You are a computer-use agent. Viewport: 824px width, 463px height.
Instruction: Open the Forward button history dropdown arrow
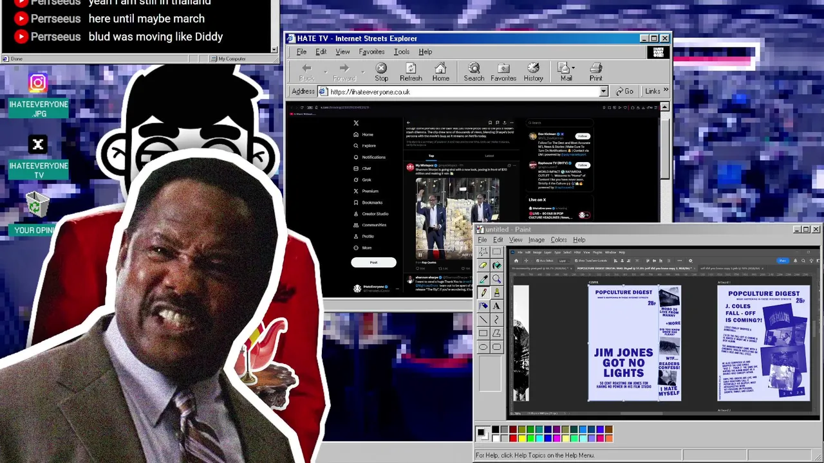(362, 71)
